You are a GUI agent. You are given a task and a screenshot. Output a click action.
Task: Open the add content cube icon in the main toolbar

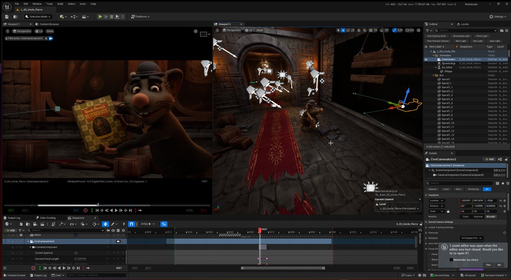pyautogui.click(x=63, y=17)
